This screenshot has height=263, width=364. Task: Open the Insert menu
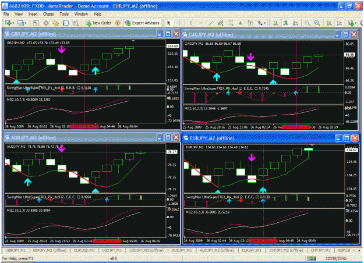(33, 14)
